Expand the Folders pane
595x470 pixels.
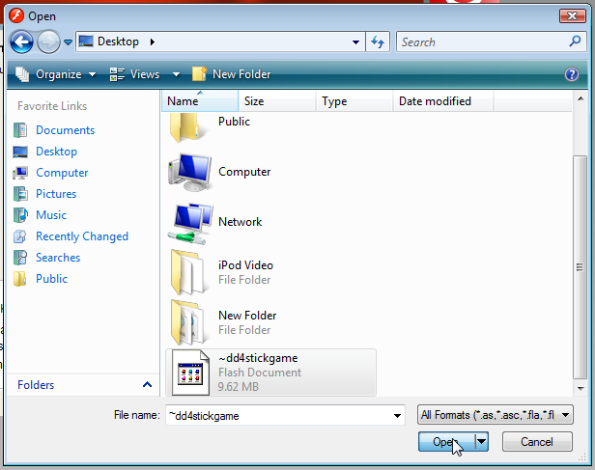147,384
